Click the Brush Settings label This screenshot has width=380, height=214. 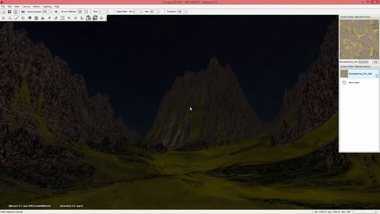click(69, 12)
